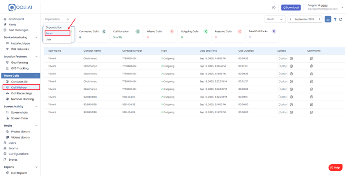
Task: Block number icon for 3:19:27 PM call
Action: click(x=291, y=112)
